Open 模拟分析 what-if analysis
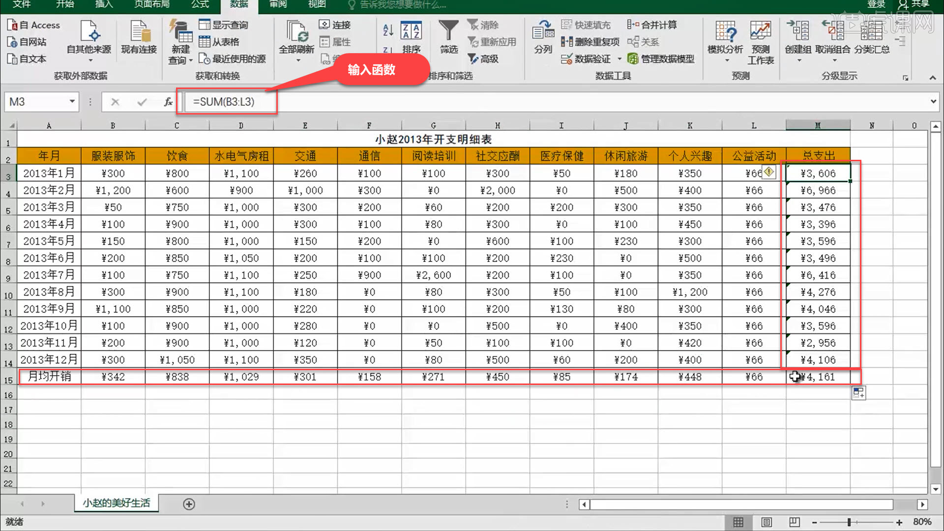The width and height of the screenshot is (944, 531). [x=725, y=42]
